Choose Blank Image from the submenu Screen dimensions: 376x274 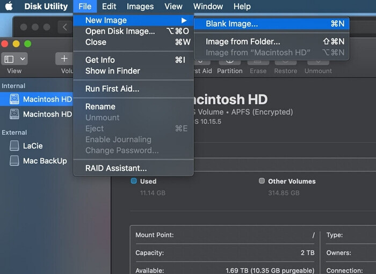click(232, 24)
